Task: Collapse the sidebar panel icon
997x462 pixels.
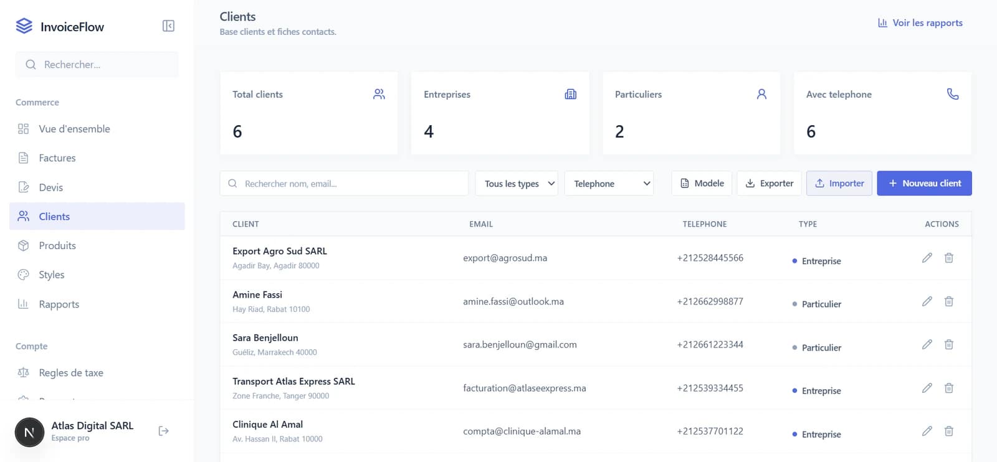Action: 168,26
